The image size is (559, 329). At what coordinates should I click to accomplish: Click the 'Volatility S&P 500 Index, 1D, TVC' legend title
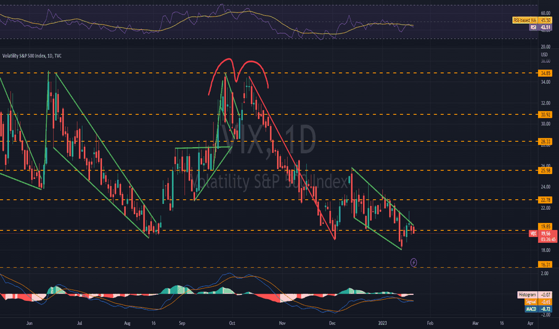point(32,56)
